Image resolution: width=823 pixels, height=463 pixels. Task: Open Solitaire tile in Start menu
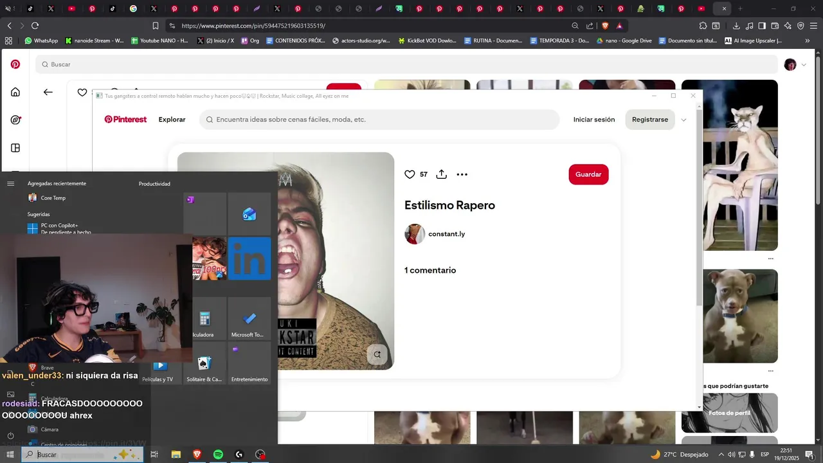click(204, 363)
